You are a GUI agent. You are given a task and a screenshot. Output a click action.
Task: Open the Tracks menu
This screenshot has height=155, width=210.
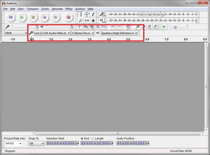(45, 9)
